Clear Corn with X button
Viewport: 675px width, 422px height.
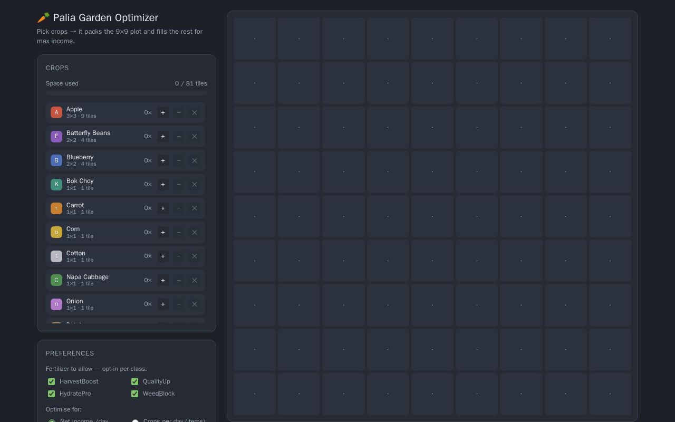tap(195, 232)
